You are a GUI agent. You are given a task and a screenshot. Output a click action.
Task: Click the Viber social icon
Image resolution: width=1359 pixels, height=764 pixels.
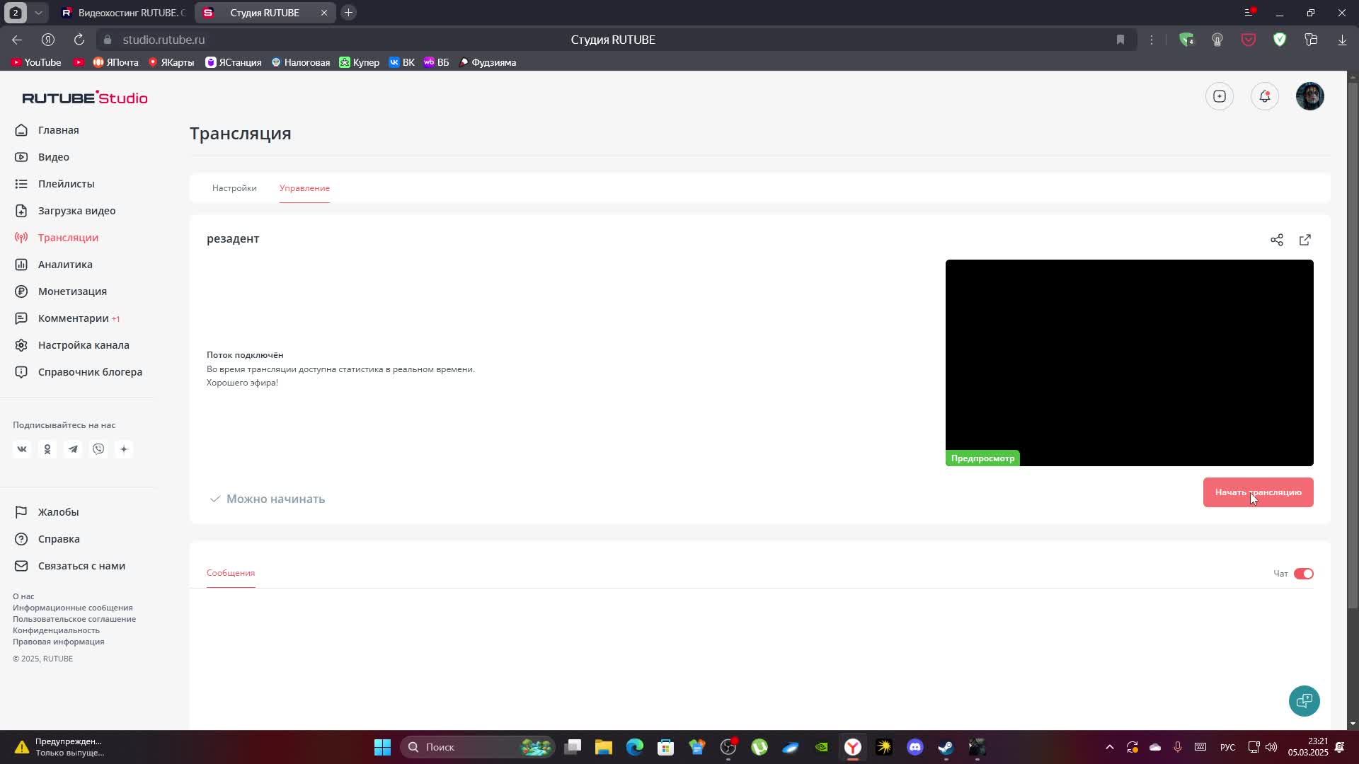98,449
